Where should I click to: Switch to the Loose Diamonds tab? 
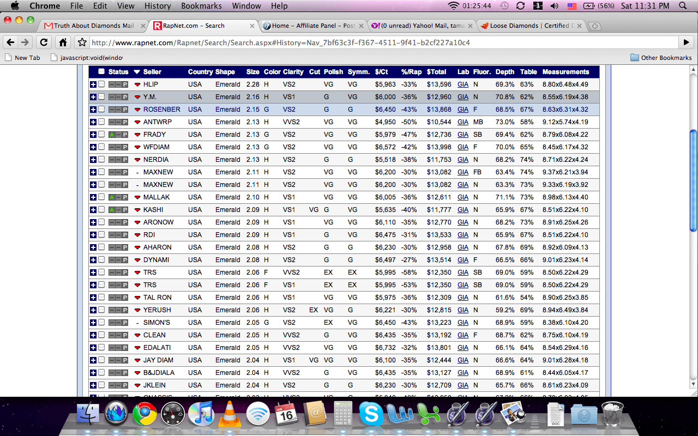point(532,26)
